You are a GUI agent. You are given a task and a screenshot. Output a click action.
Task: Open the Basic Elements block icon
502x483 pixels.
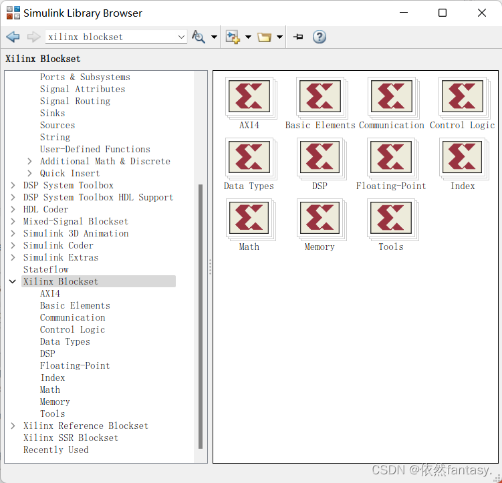(320, 98)
